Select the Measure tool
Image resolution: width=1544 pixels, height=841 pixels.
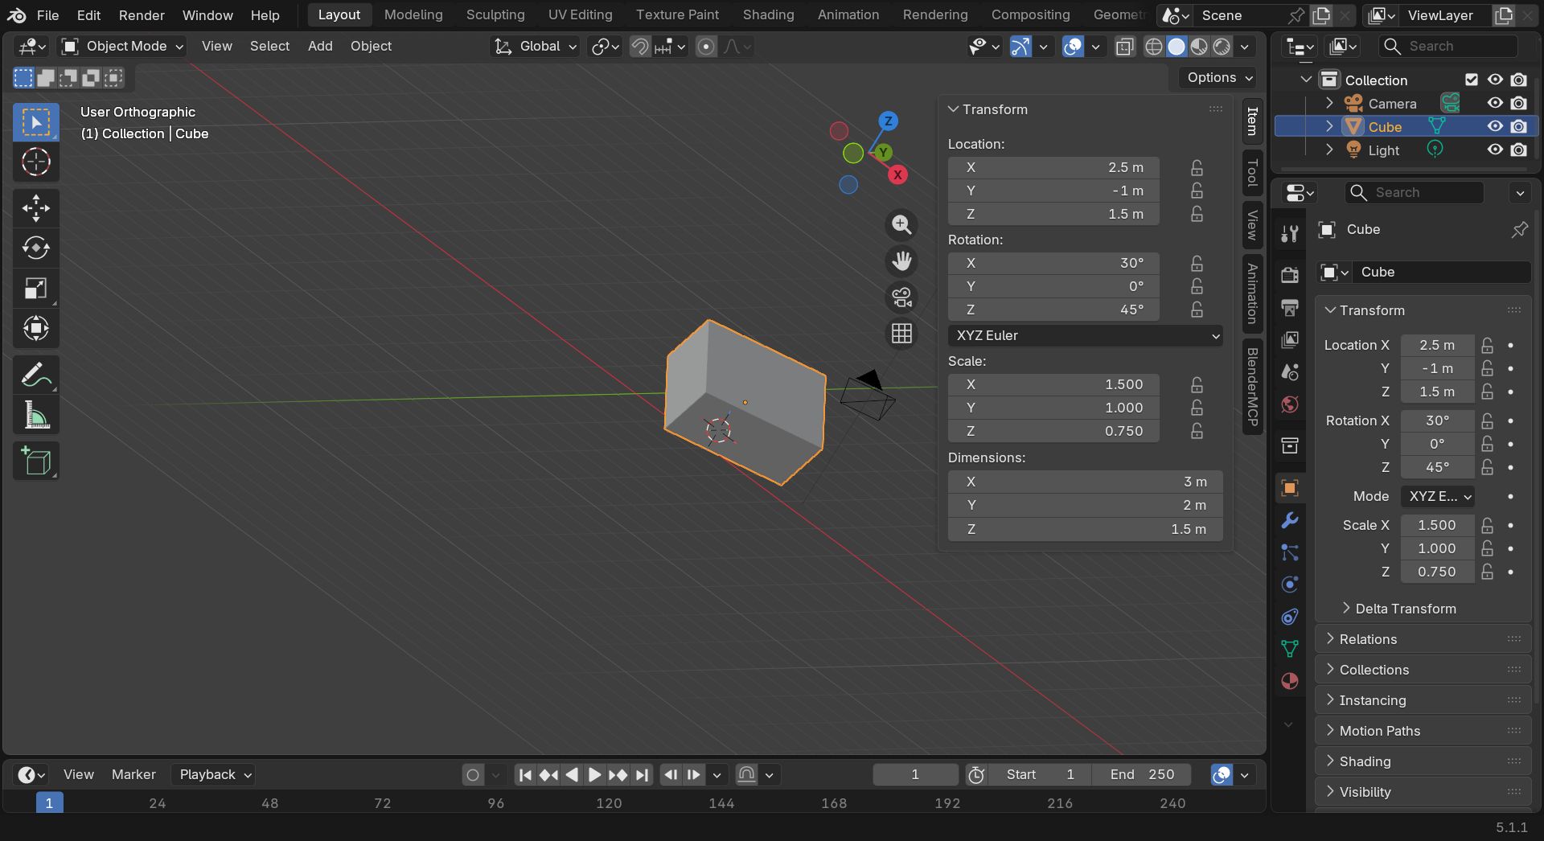[x=35, y=415]
